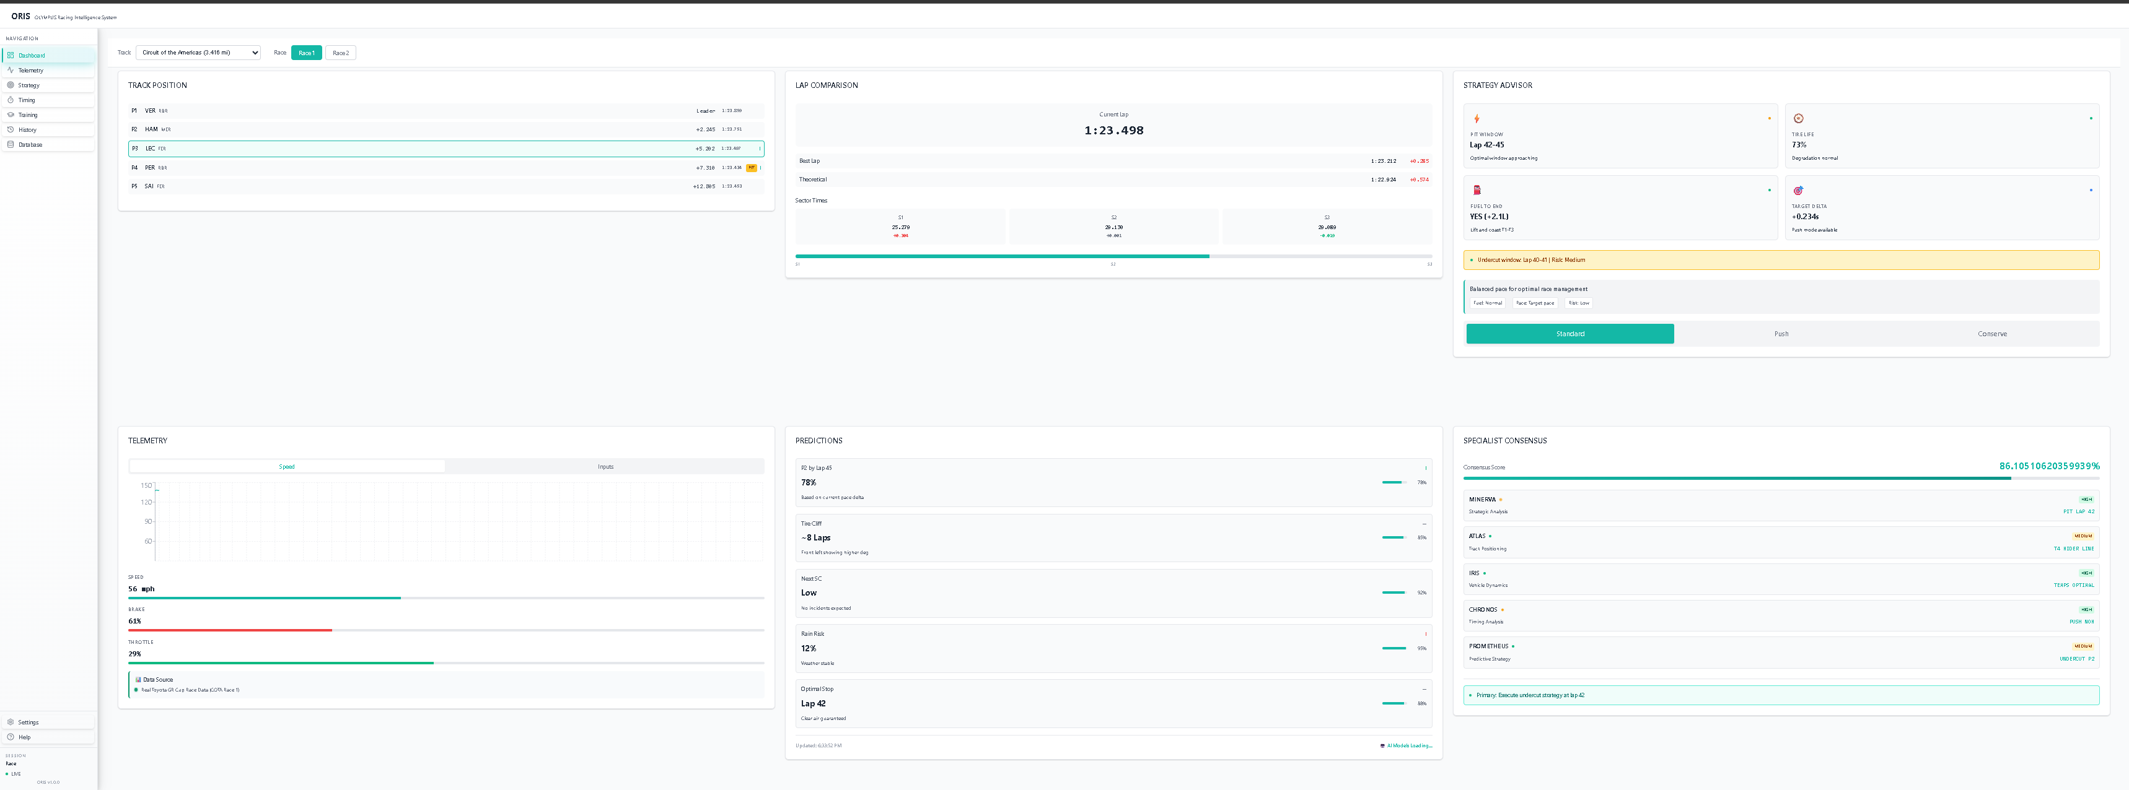The height and width of the screenshot is (790, 2129).
Task: Switch telemetry chart to Inputs tab
Action: coord(605,466)
